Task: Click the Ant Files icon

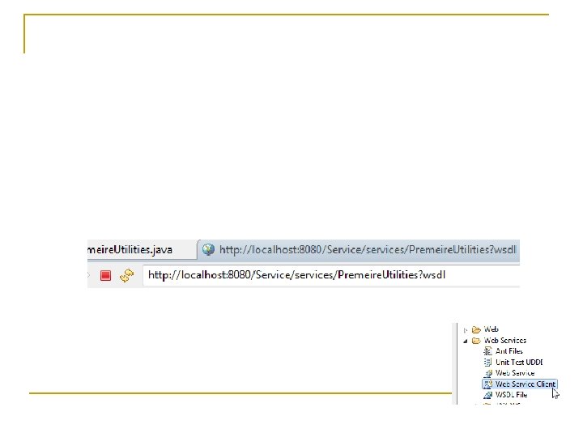Action: click(x=487, y=350)
